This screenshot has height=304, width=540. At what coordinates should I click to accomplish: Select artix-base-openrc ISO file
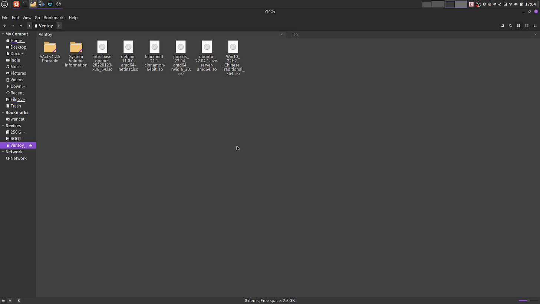click(102, 56)
